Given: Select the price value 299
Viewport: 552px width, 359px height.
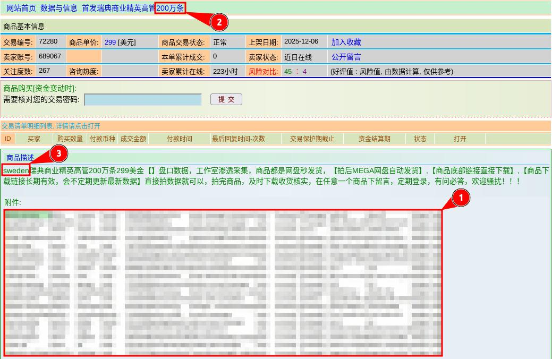Looking at the screenshot, I should click(x=110, y=42).
